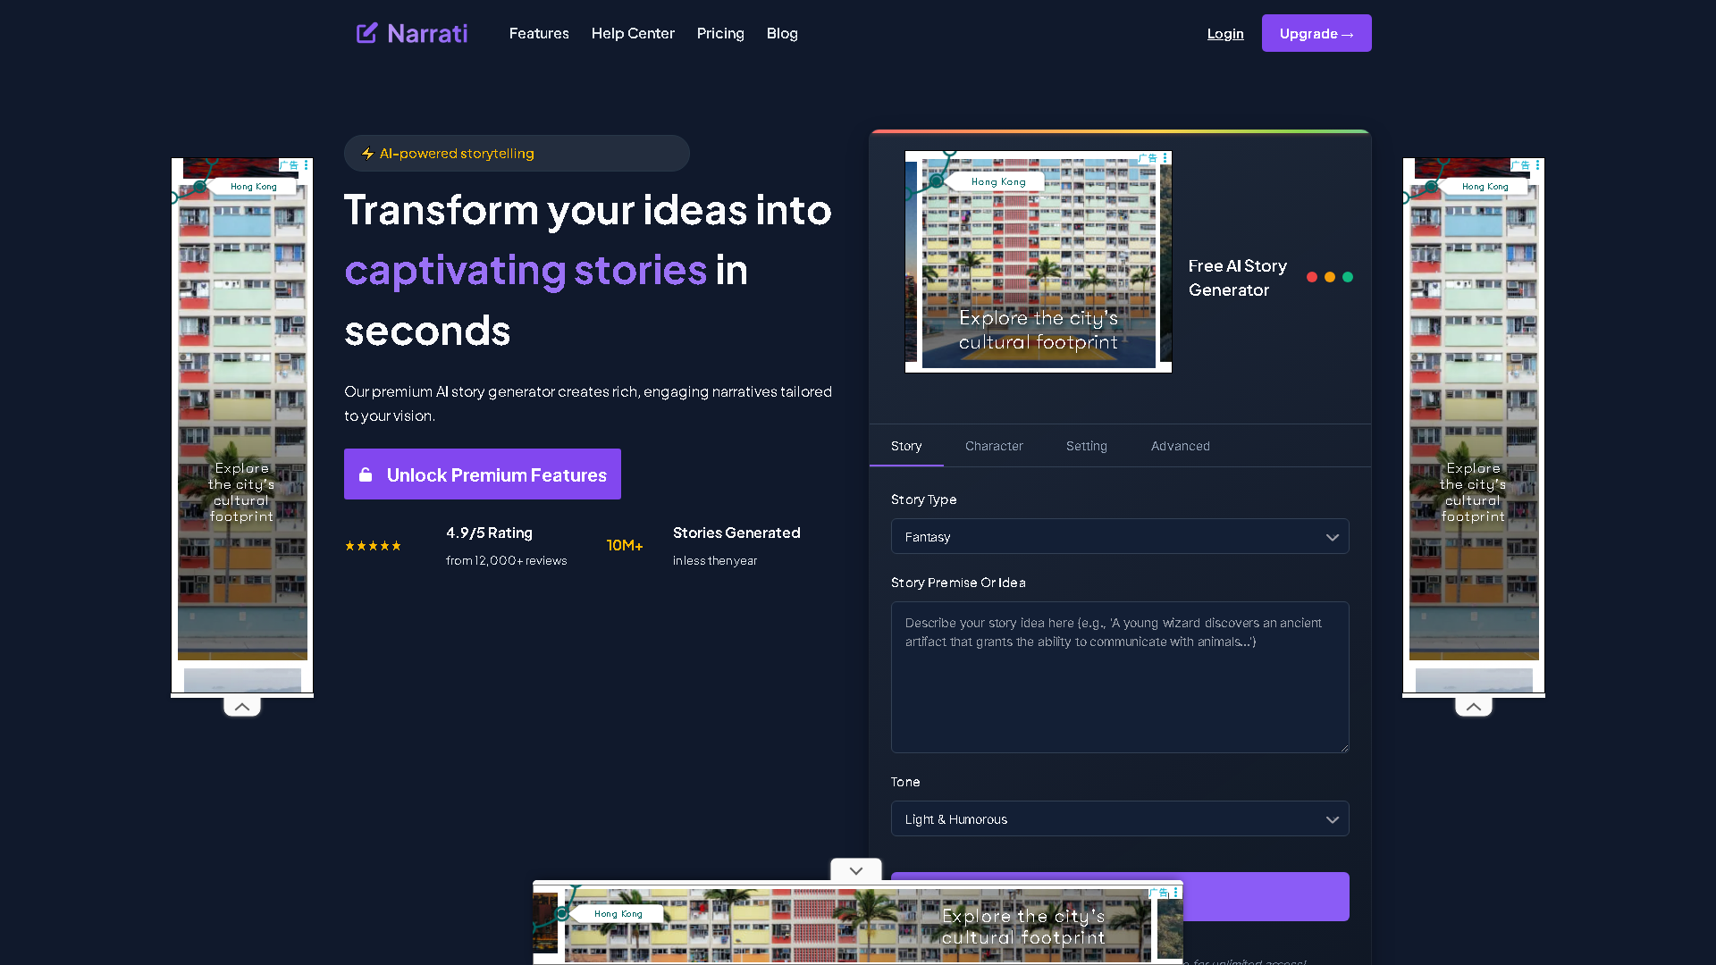
Task: Click the map pin icon on the Hong Kong ad
Action: (x=938, y=179)
